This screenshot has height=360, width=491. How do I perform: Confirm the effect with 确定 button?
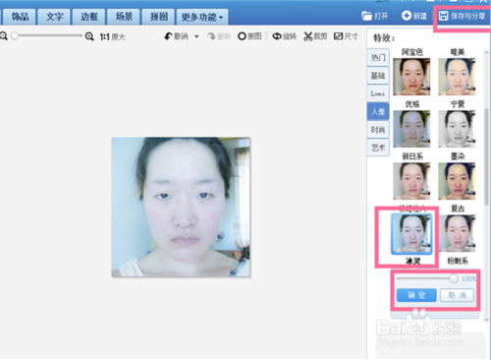pyautogui.click(x=416, y=295)
